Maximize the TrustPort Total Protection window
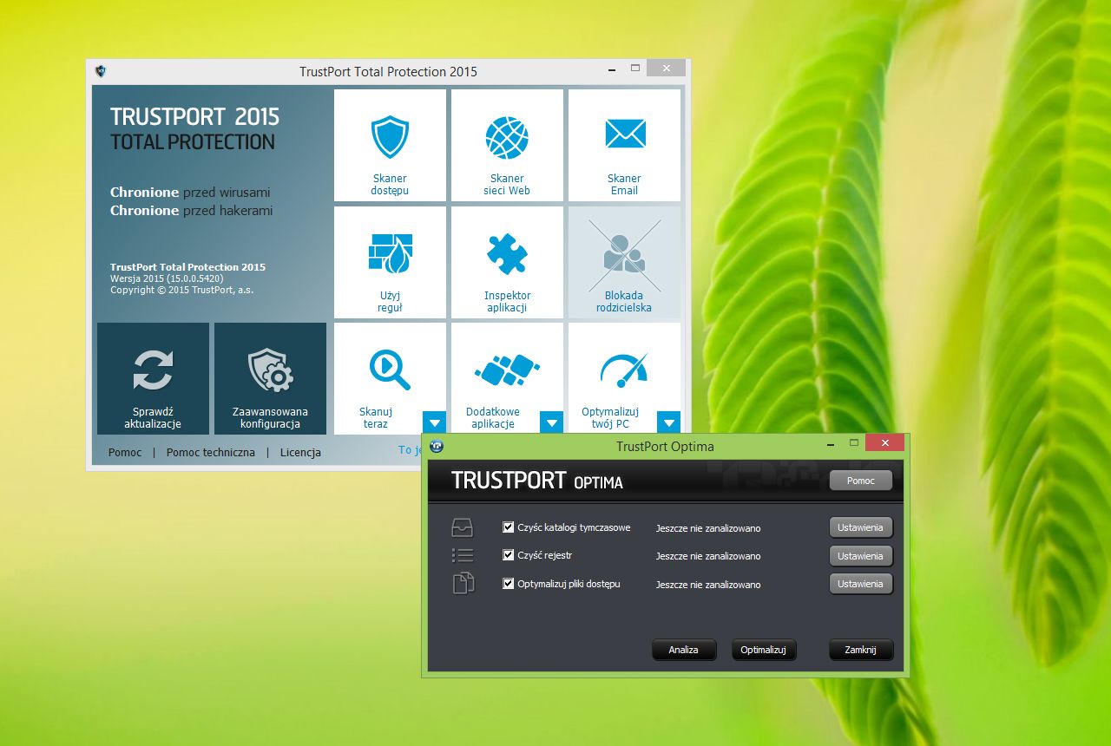Viewport: 1111px width, 746px height. 635,68
